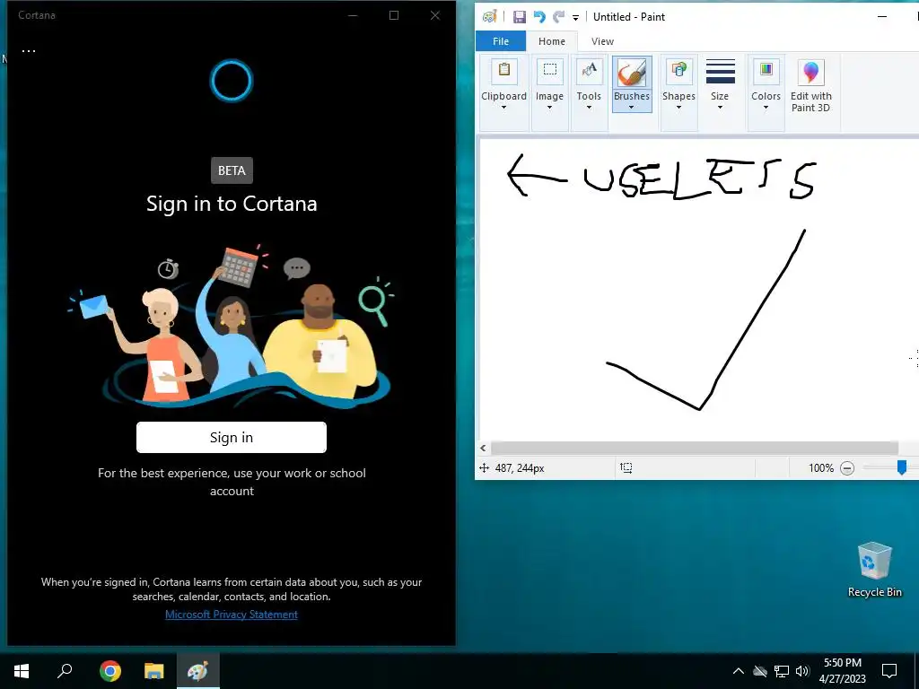Open Customize Quick Access Toolbar dropdown
This screenshot has height=689, width=919.
point(575,18)
